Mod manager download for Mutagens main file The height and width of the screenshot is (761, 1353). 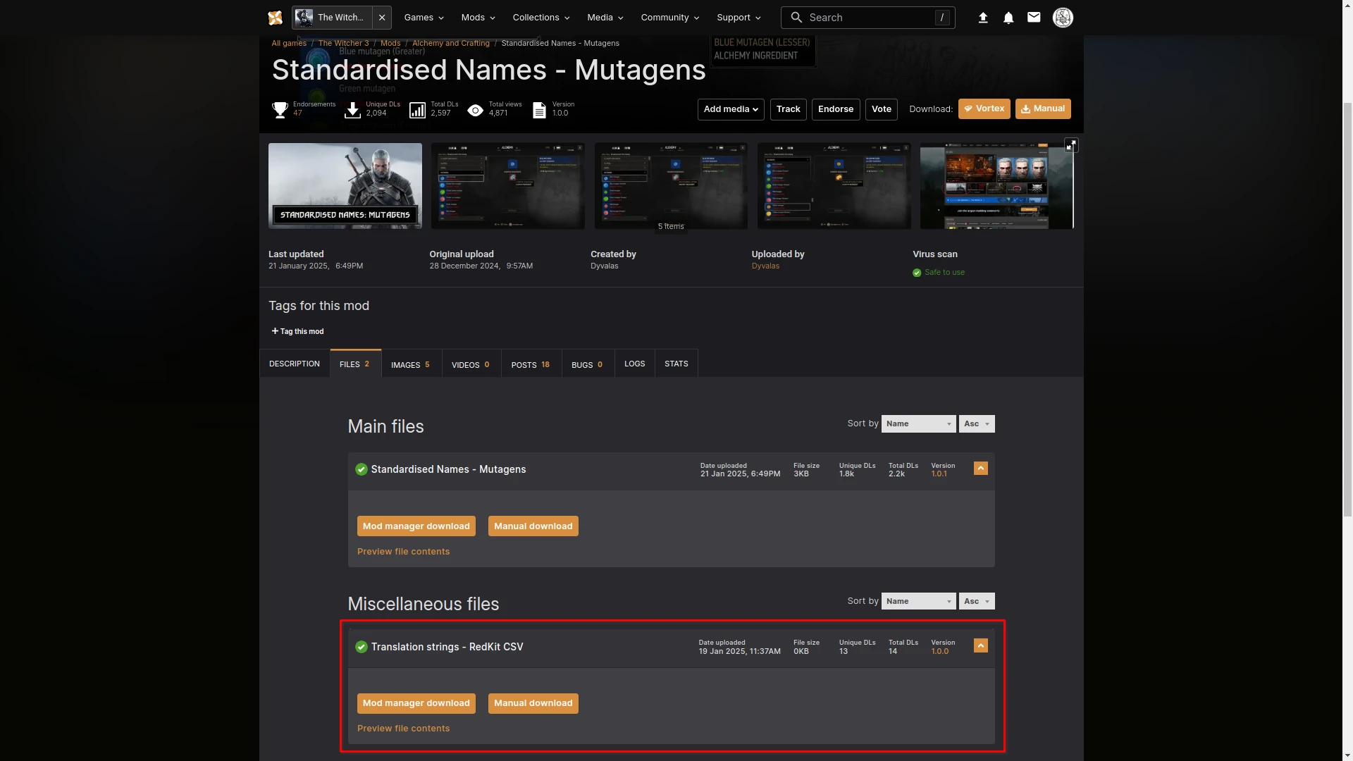pos(416,526)
